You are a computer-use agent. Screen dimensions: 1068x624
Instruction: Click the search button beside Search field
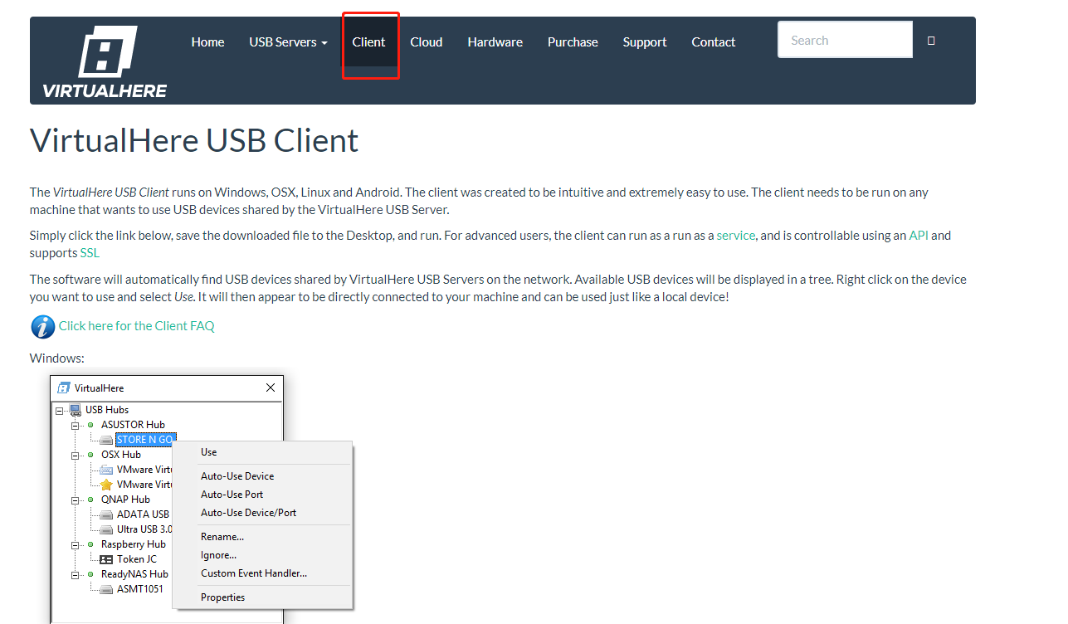point(931,41)
